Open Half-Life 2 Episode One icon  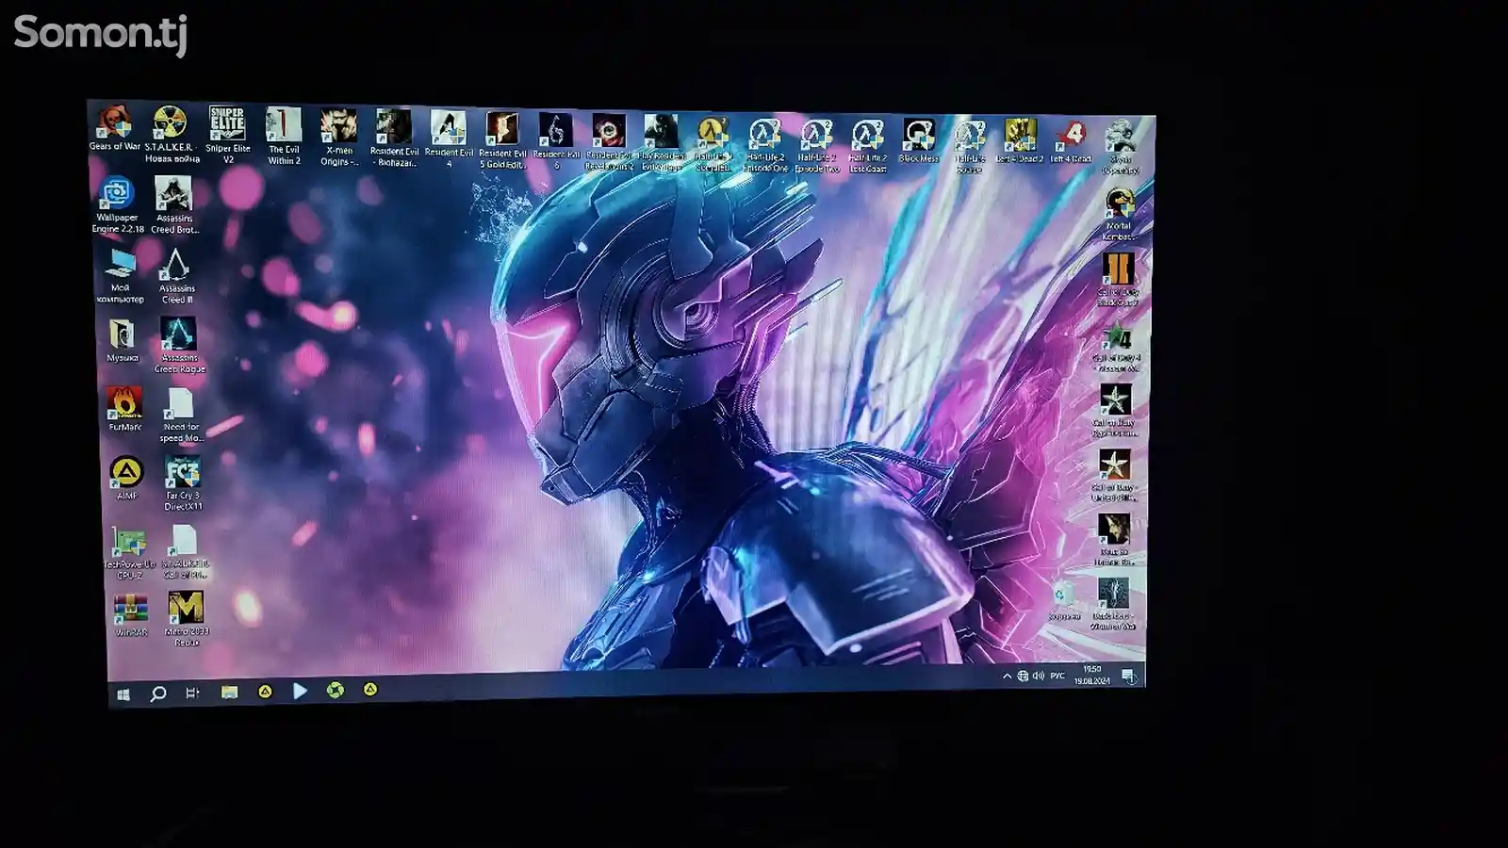click(x=765, y=145)
